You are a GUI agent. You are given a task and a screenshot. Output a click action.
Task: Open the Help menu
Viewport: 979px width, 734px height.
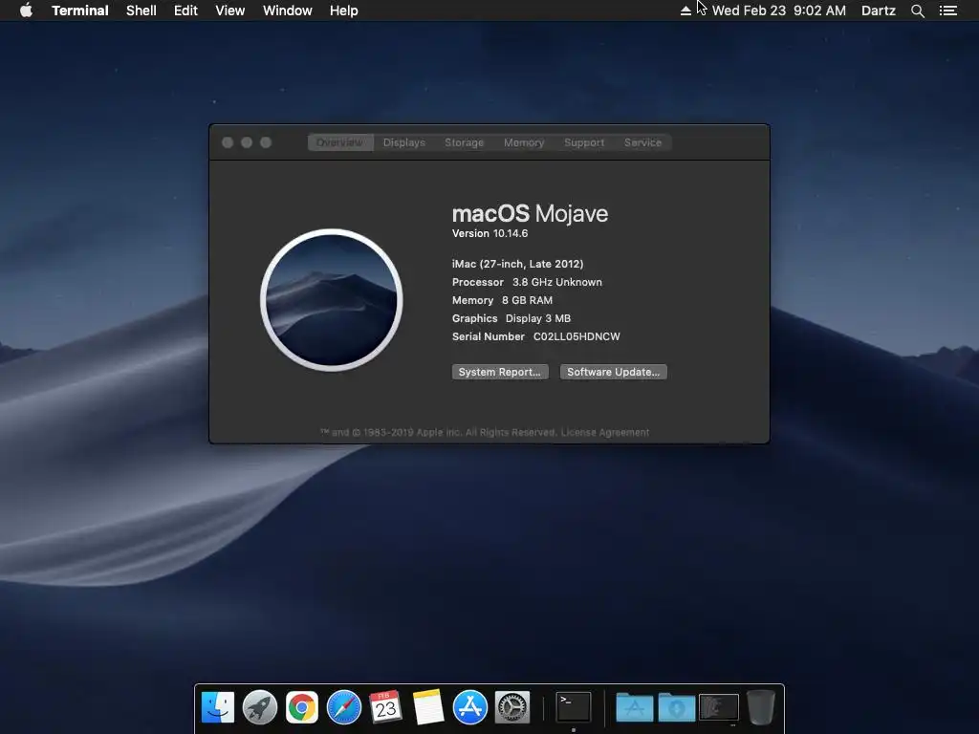343,11
